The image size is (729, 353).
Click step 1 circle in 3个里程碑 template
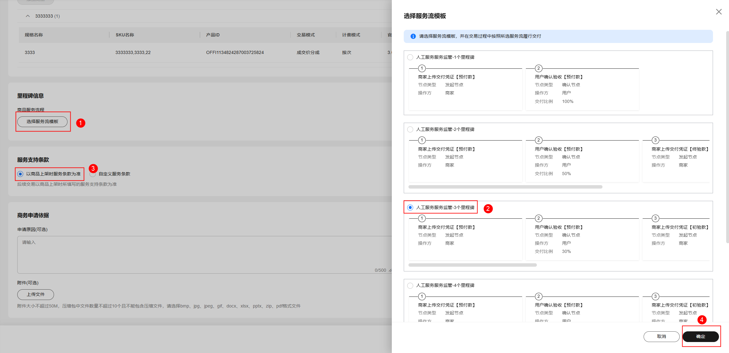[422, 218]
